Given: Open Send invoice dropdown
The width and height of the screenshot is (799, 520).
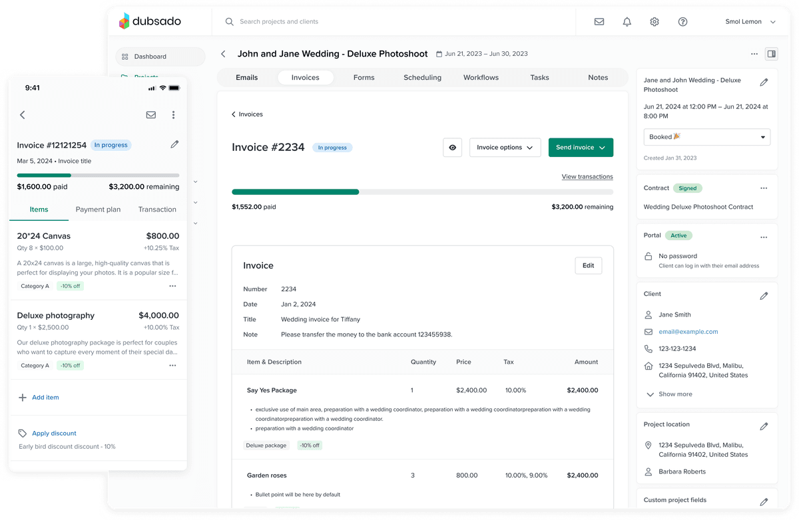Looking at the screenshot, I should 581,148.
